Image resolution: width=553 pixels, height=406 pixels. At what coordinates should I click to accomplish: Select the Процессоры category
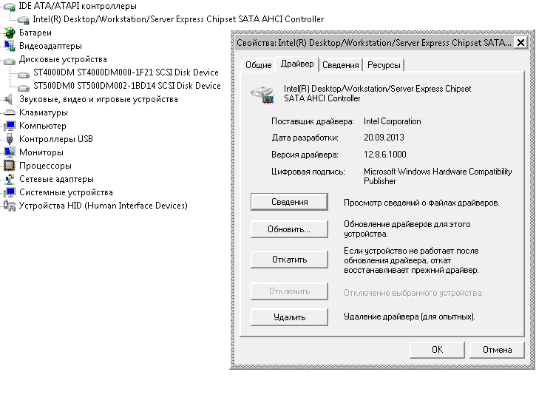45,166
